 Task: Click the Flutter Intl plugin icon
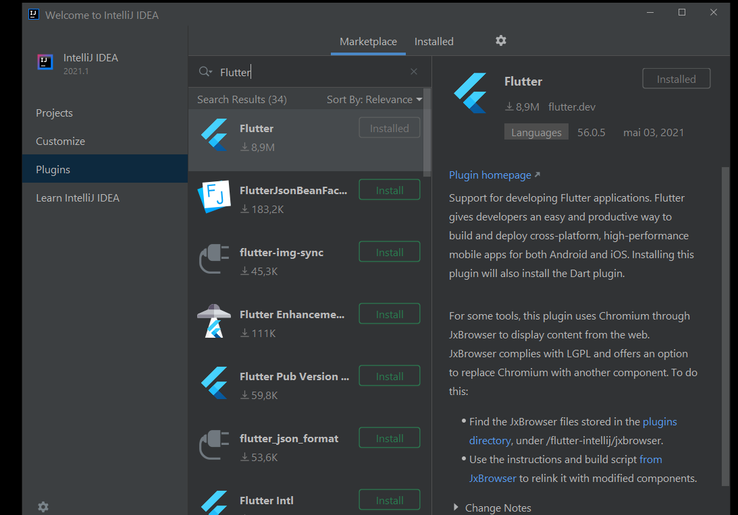214,504
